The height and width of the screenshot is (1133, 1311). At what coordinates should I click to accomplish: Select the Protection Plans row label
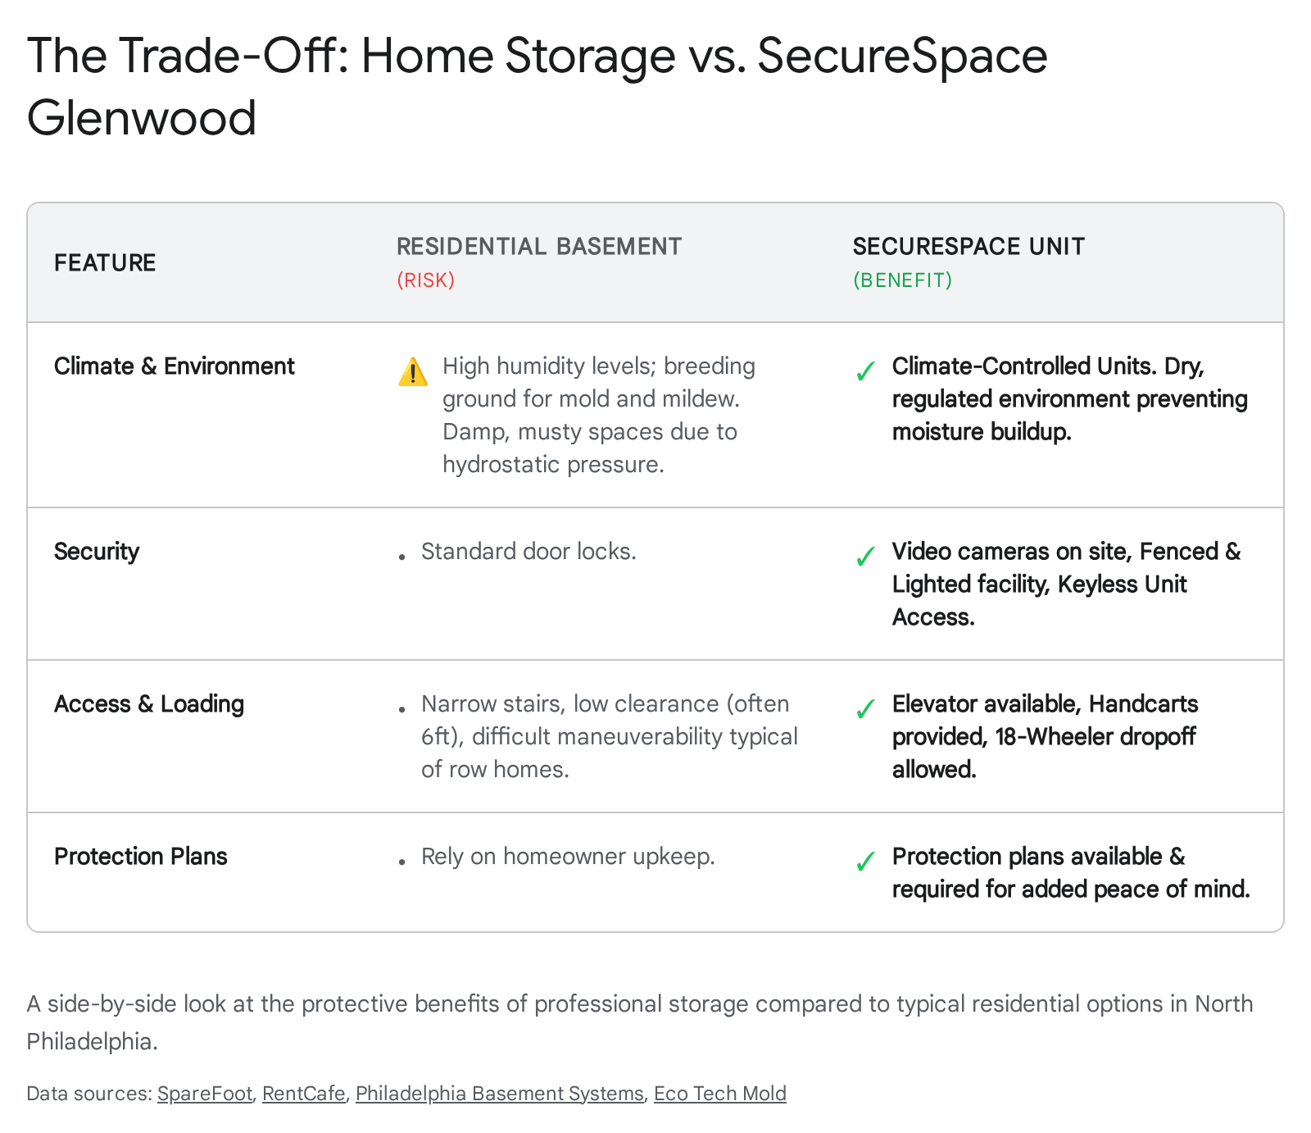pyautogui.click(x=141, y=857)
